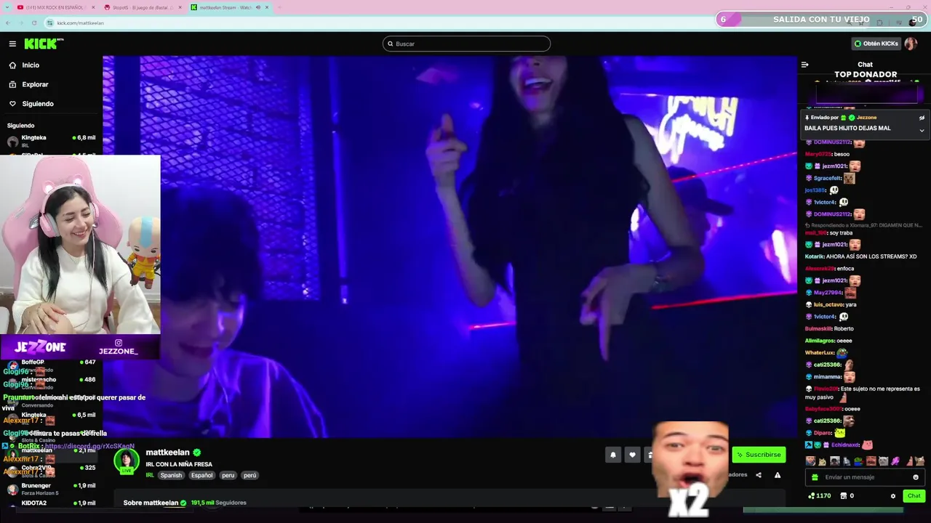The width and height of the screenshot is (931, 523).
Task: Click the Buscar search field
Action: (466, 44)
